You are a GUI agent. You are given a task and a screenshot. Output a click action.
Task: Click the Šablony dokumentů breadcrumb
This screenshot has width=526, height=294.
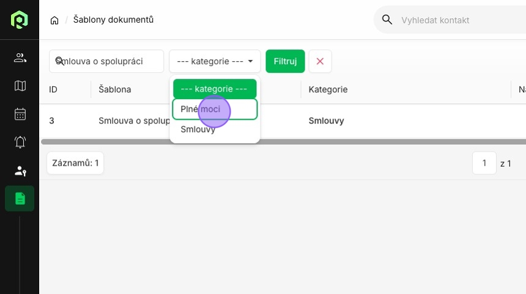tap(113, 20)
